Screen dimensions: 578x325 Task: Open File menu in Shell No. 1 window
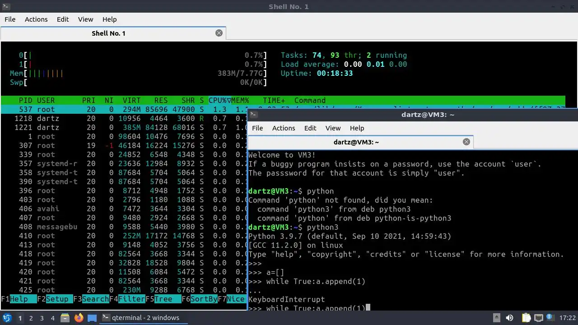pyautogui.click(x=10, y=19)
